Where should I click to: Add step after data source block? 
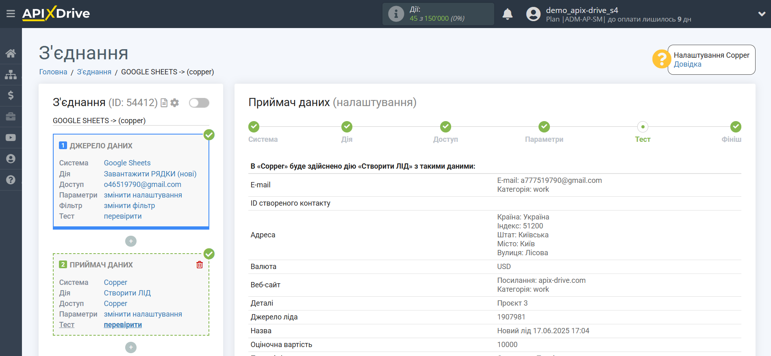131,241
